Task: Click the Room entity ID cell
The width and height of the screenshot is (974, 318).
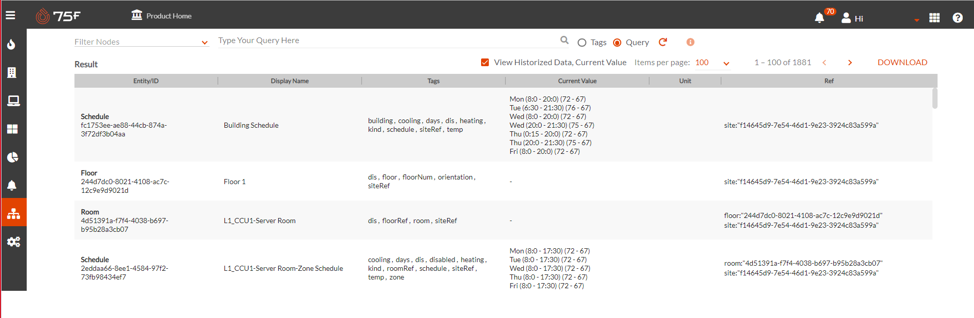Action: [x=124, y=221]
